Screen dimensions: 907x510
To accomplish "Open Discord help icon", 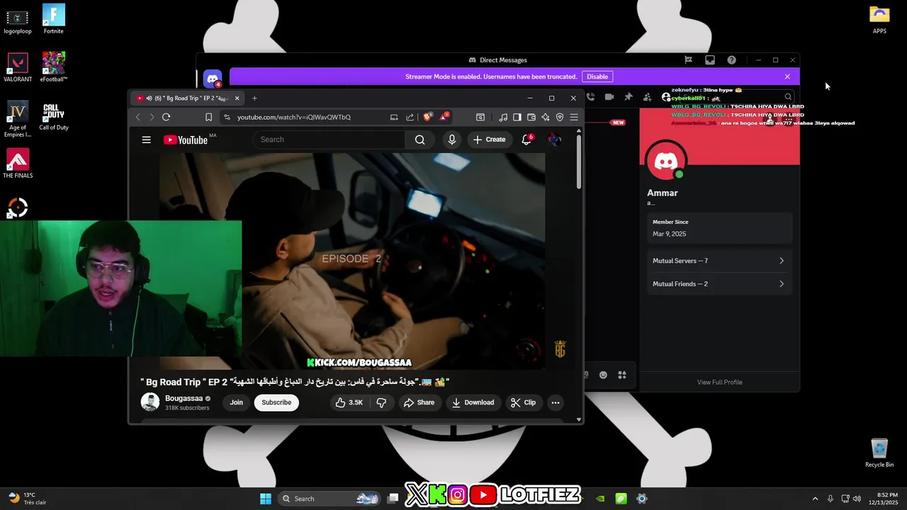I will coord(731,60).
